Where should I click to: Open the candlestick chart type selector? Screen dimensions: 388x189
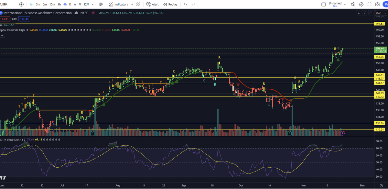coord(101,5)
